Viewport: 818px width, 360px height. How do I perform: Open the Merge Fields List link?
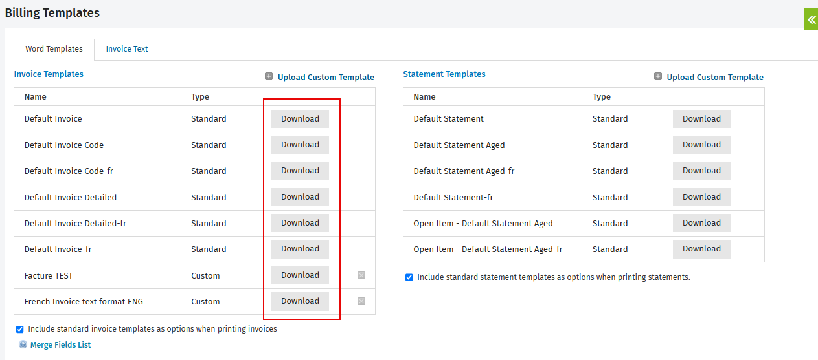click(60, 345)
